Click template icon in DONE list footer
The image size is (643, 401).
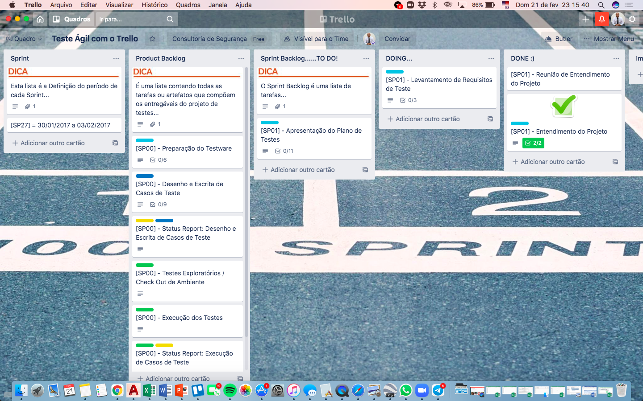pos(615,162)
